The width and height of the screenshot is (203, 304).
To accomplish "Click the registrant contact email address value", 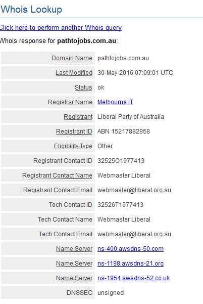I will pos(134,190).
